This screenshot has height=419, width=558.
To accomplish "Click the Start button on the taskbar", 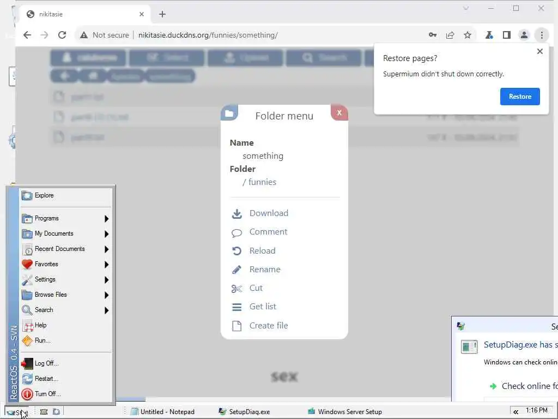I will (x=16, y=412).
